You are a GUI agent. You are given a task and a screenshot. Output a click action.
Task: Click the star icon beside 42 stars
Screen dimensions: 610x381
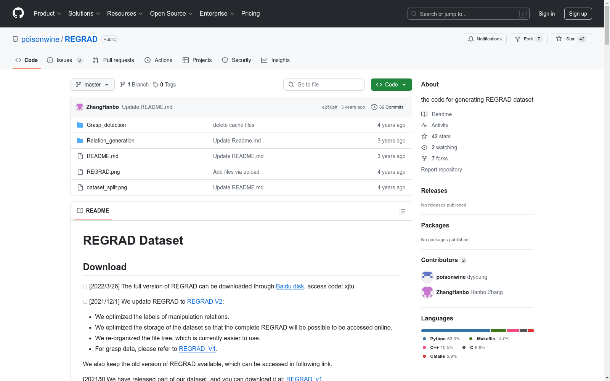[x=424, y=136]
